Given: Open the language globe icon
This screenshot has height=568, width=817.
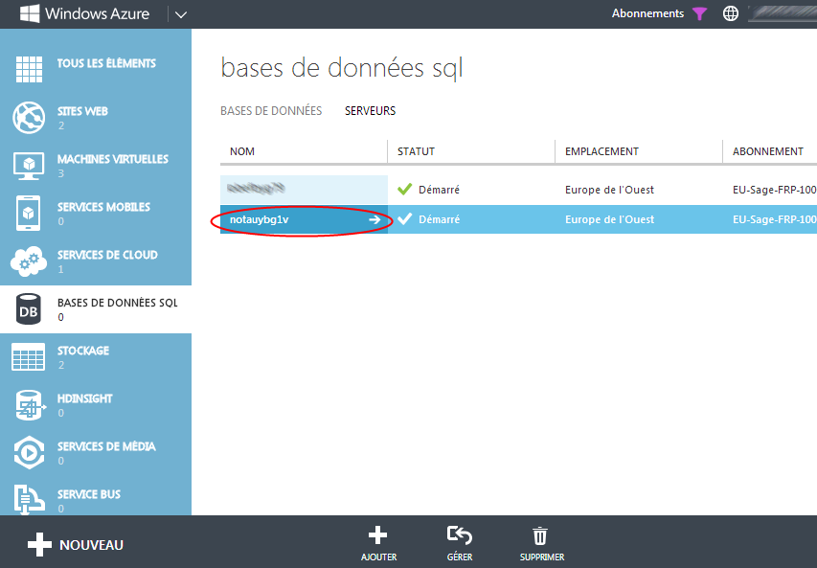Looking at the screenshot, I should [x=731, y=13].
